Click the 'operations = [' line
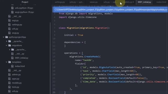 73,53
